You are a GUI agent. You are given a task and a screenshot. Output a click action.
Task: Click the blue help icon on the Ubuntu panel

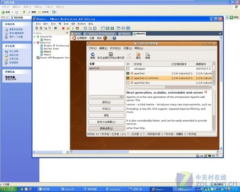[x=114, y=38]
